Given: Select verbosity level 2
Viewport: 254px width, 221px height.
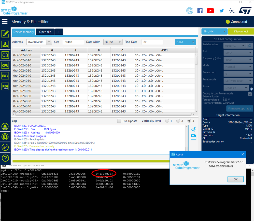Looking at the screenshot, I should click(178, 121).
